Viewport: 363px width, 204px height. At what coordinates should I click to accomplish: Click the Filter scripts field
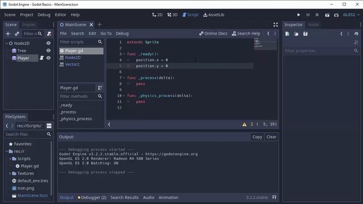[x=81, y=42]
